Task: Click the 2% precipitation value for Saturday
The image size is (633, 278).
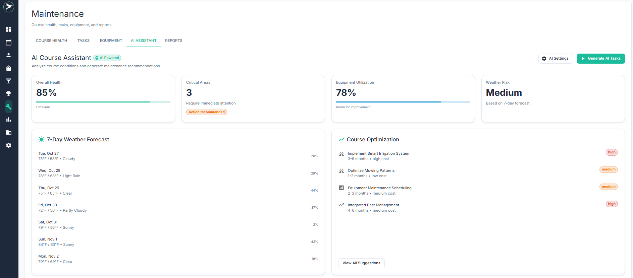Action: coord(315,225)
